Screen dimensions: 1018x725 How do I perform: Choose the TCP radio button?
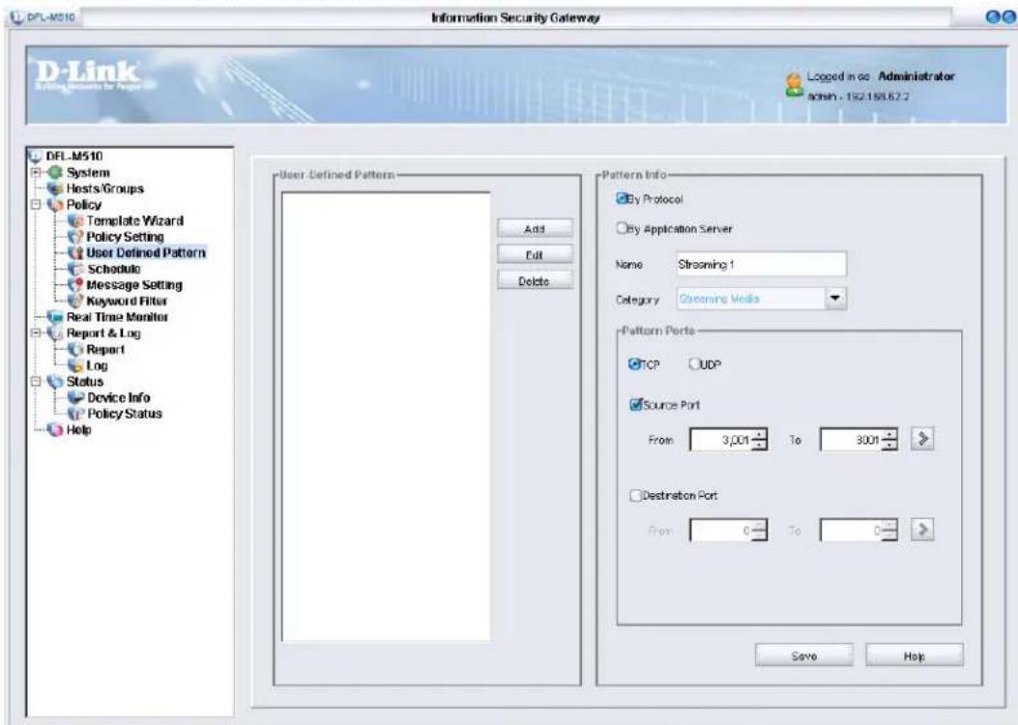click(x=634, y=364)
